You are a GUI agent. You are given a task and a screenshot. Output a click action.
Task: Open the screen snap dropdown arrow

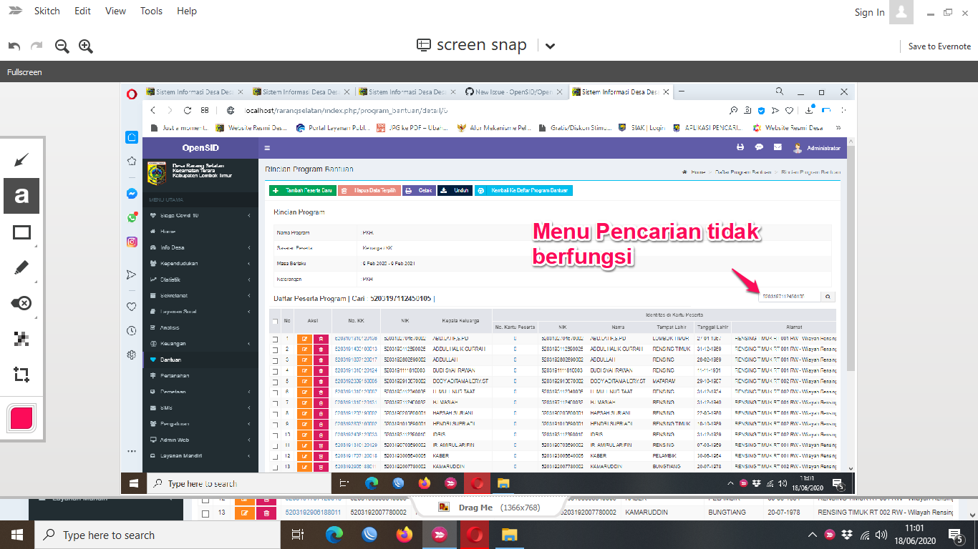[550, 44]
